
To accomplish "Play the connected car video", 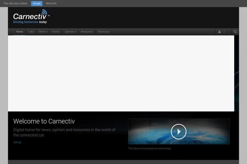I will click(x=179, y=132).
